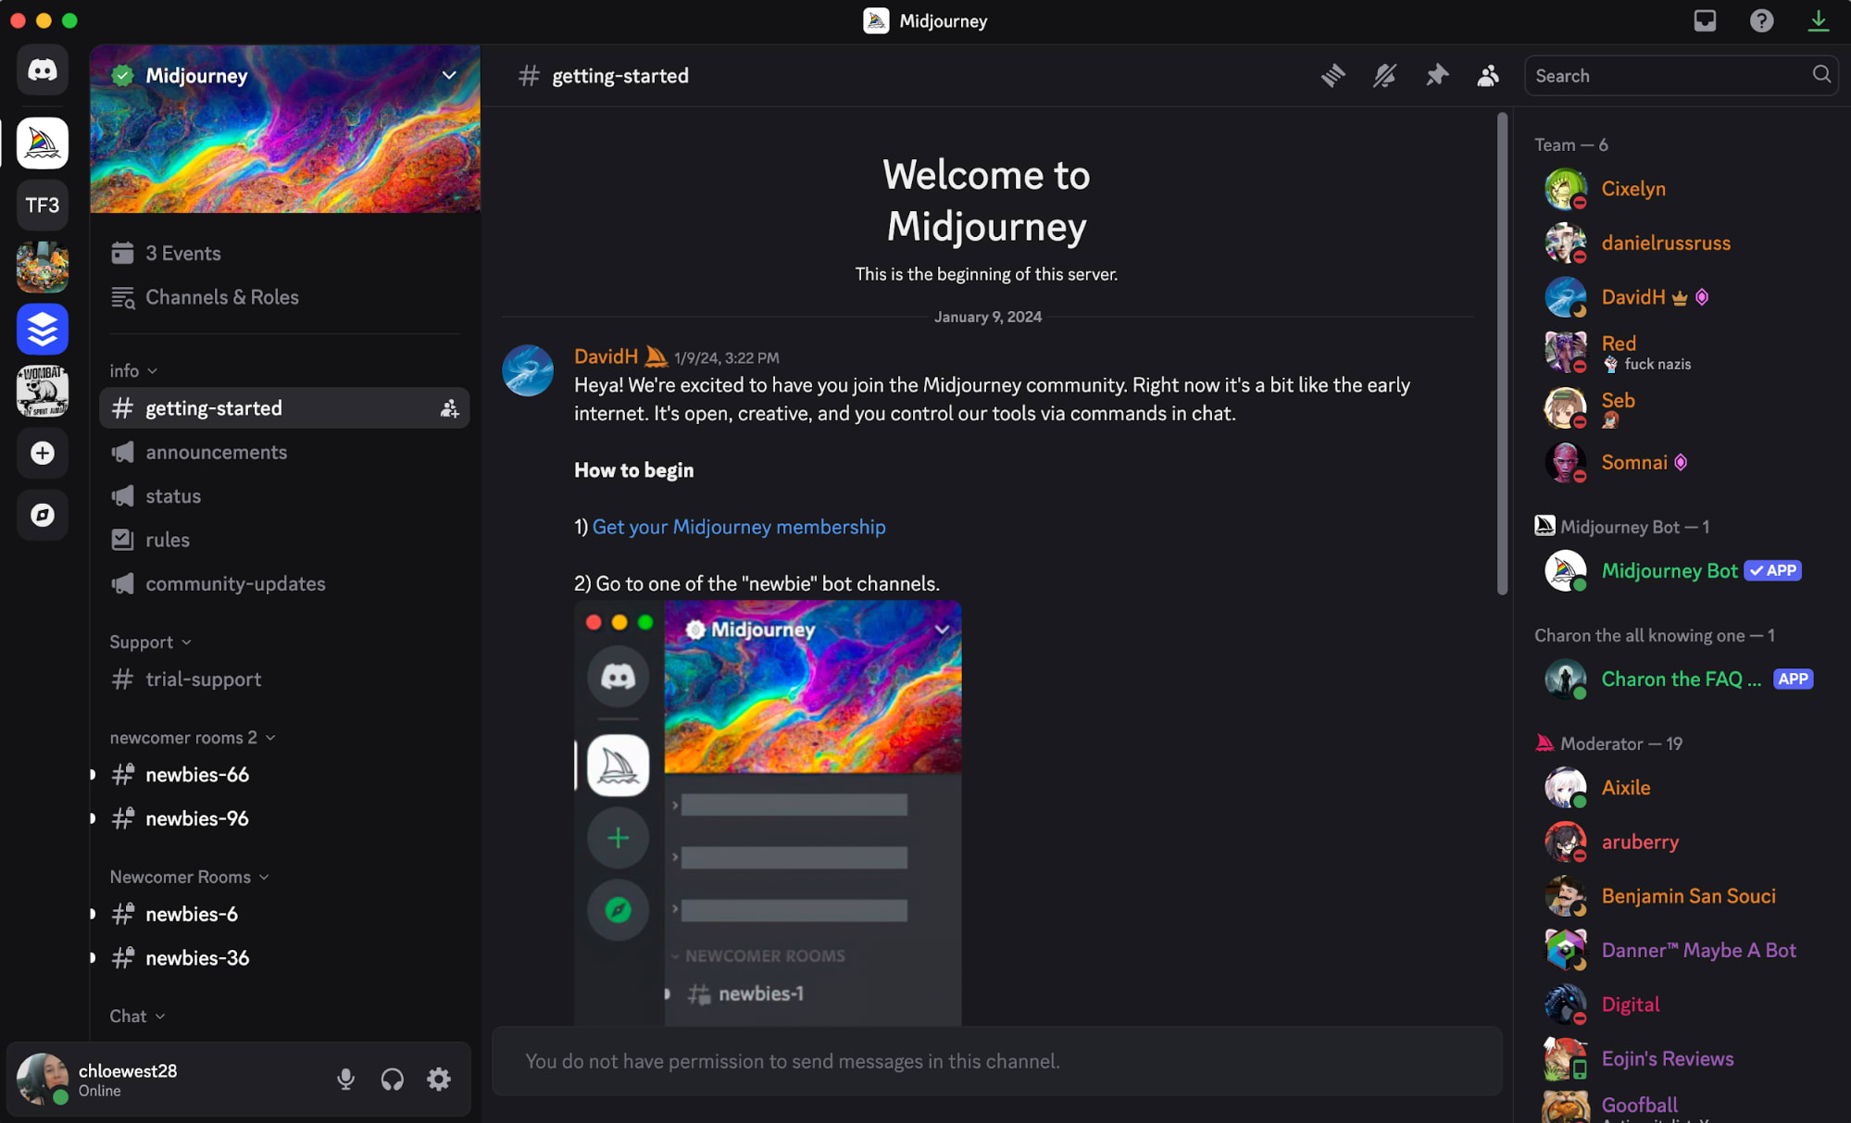
Task: Collapse the Chat category
Action: coord(137,1016)
